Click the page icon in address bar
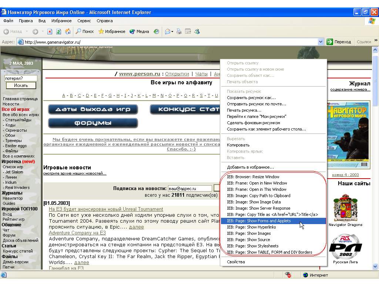 click(21, 42)
